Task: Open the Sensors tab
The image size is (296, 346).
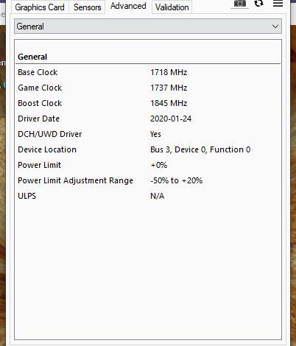Action: tap(87, 7)
